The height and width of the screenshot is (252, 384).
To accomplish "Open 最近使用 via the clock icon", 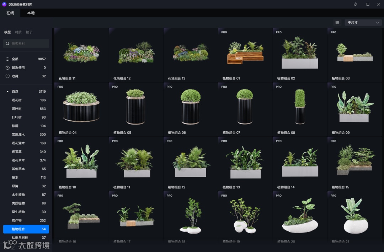I will [x=7, y=67].
